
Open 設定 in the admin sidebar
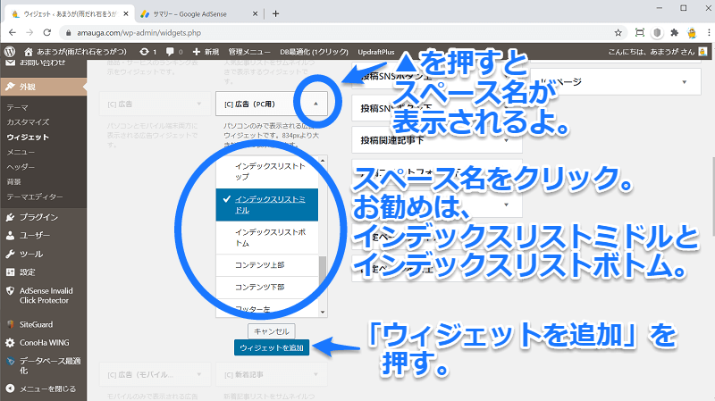point(29,272)
